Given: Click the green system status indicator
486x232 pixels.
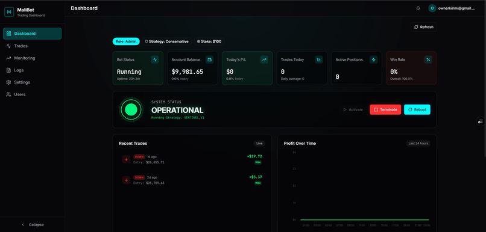Looking at the screenshot, I should click(131, 109).
